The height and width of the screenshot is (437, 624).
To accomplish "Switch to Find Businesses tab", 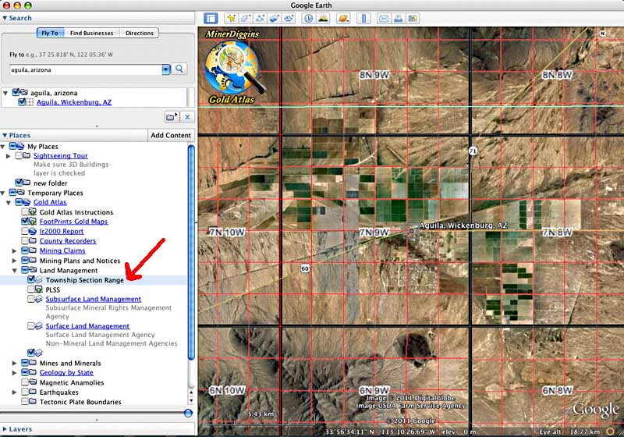I will (91, 33).
